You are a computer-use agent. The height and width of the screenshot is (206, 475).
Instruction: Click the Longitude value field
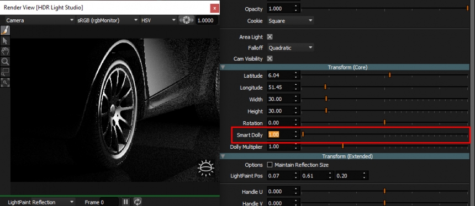279,87
